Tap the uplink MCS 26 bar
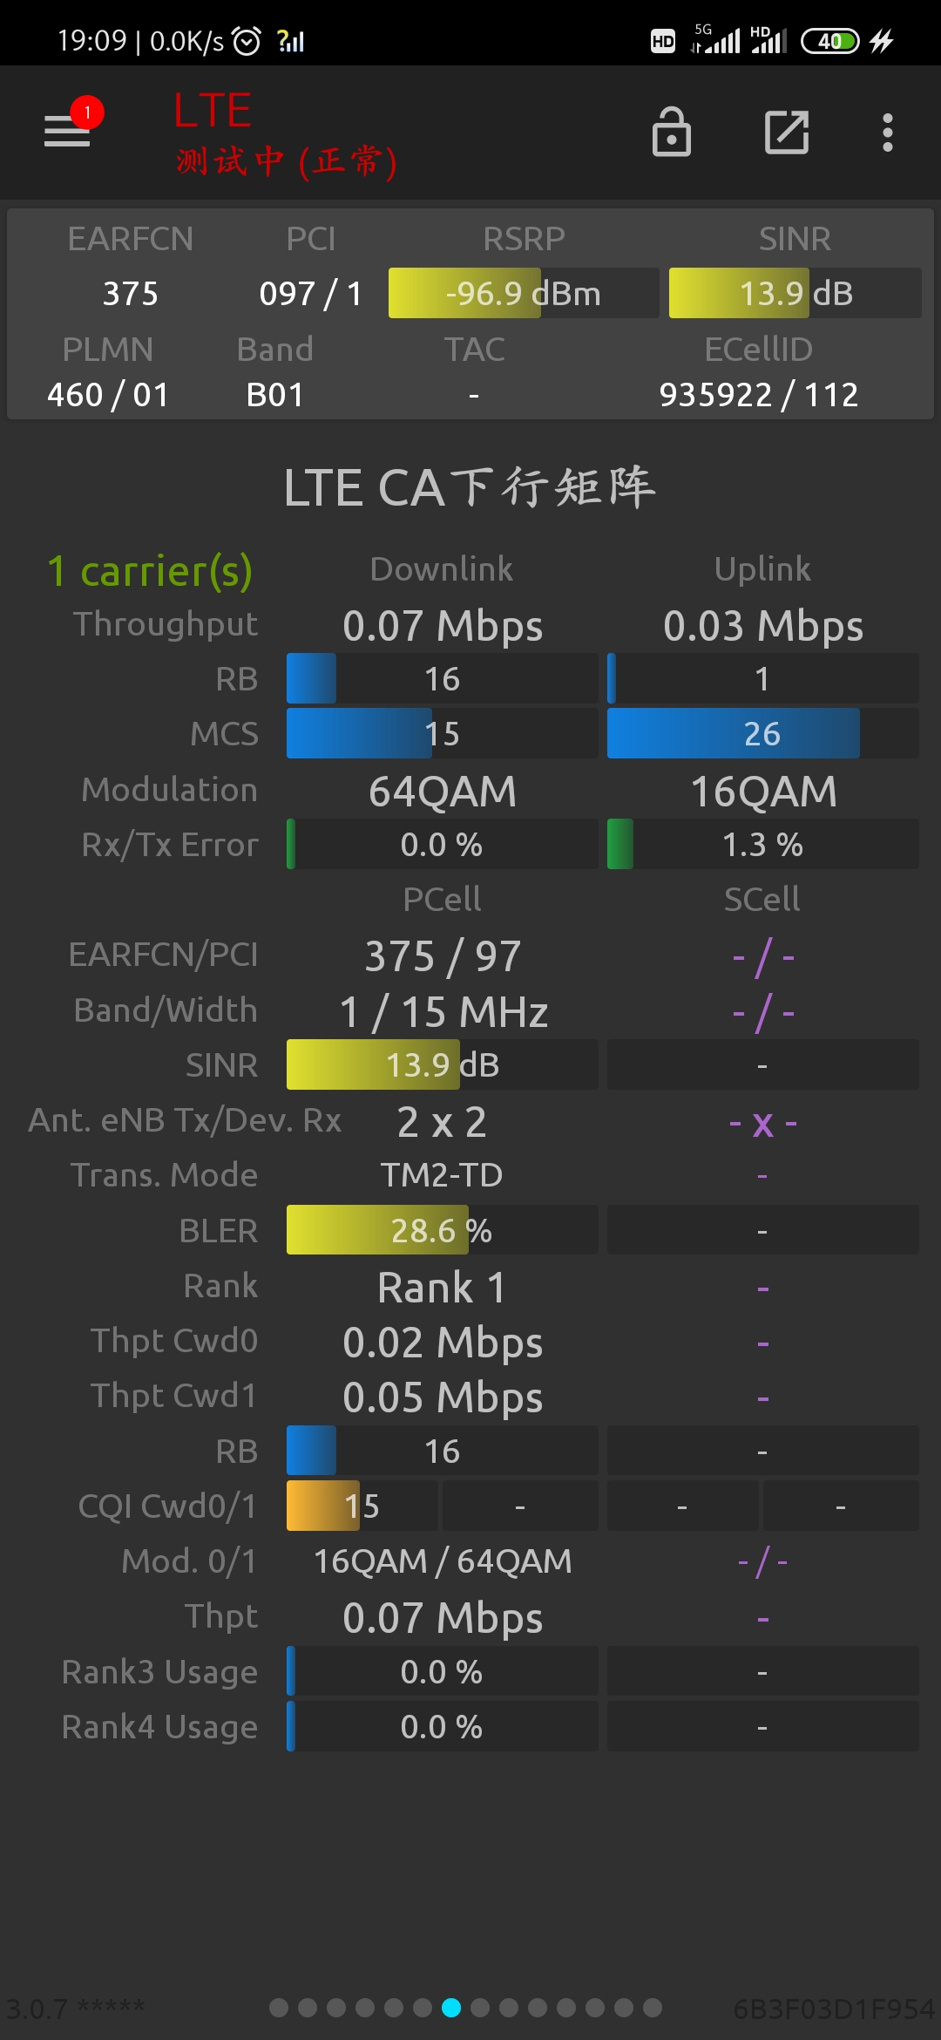 pyautogui.click(x=762, y=733)
